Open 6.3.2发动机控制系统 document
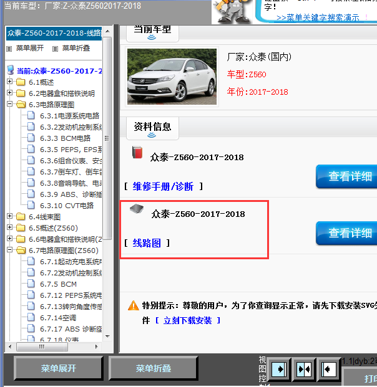377x387 pixels. (x=71, y=127)
